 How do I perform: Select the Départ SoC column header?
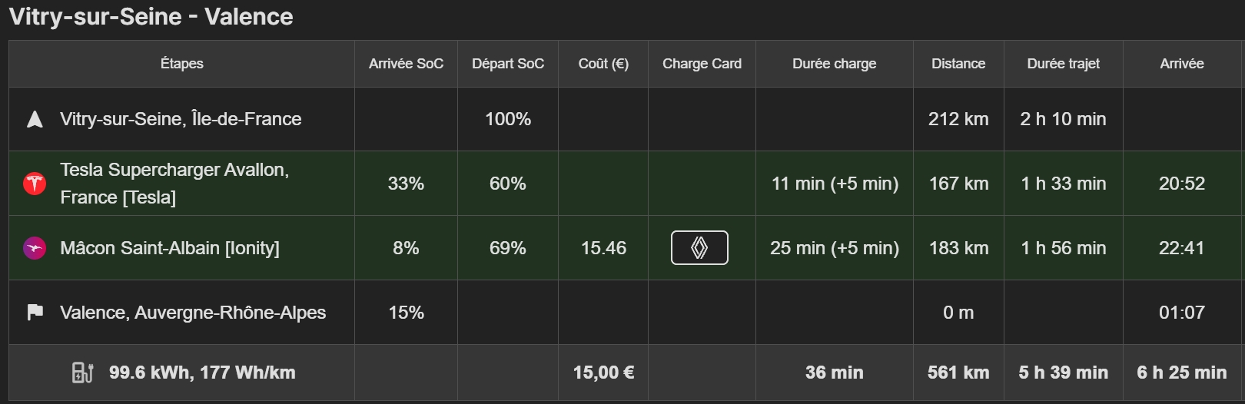[508, 64]
